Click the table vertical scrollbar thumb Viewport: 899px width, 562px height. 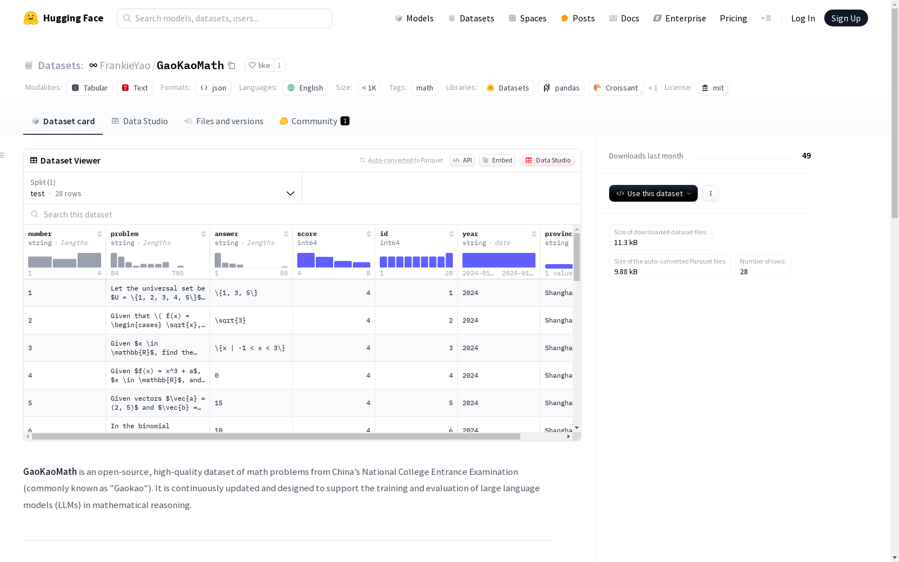576,257
